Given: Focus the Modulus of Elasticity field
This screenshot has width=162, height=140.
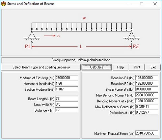Looking at the screenshot, I should point(66,78).
